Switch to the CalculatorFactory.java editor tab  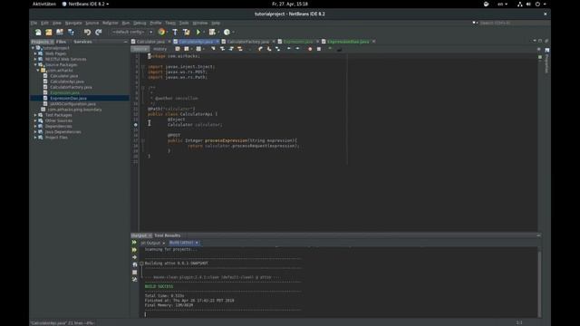pyautogui.click(x=247, y=42)
